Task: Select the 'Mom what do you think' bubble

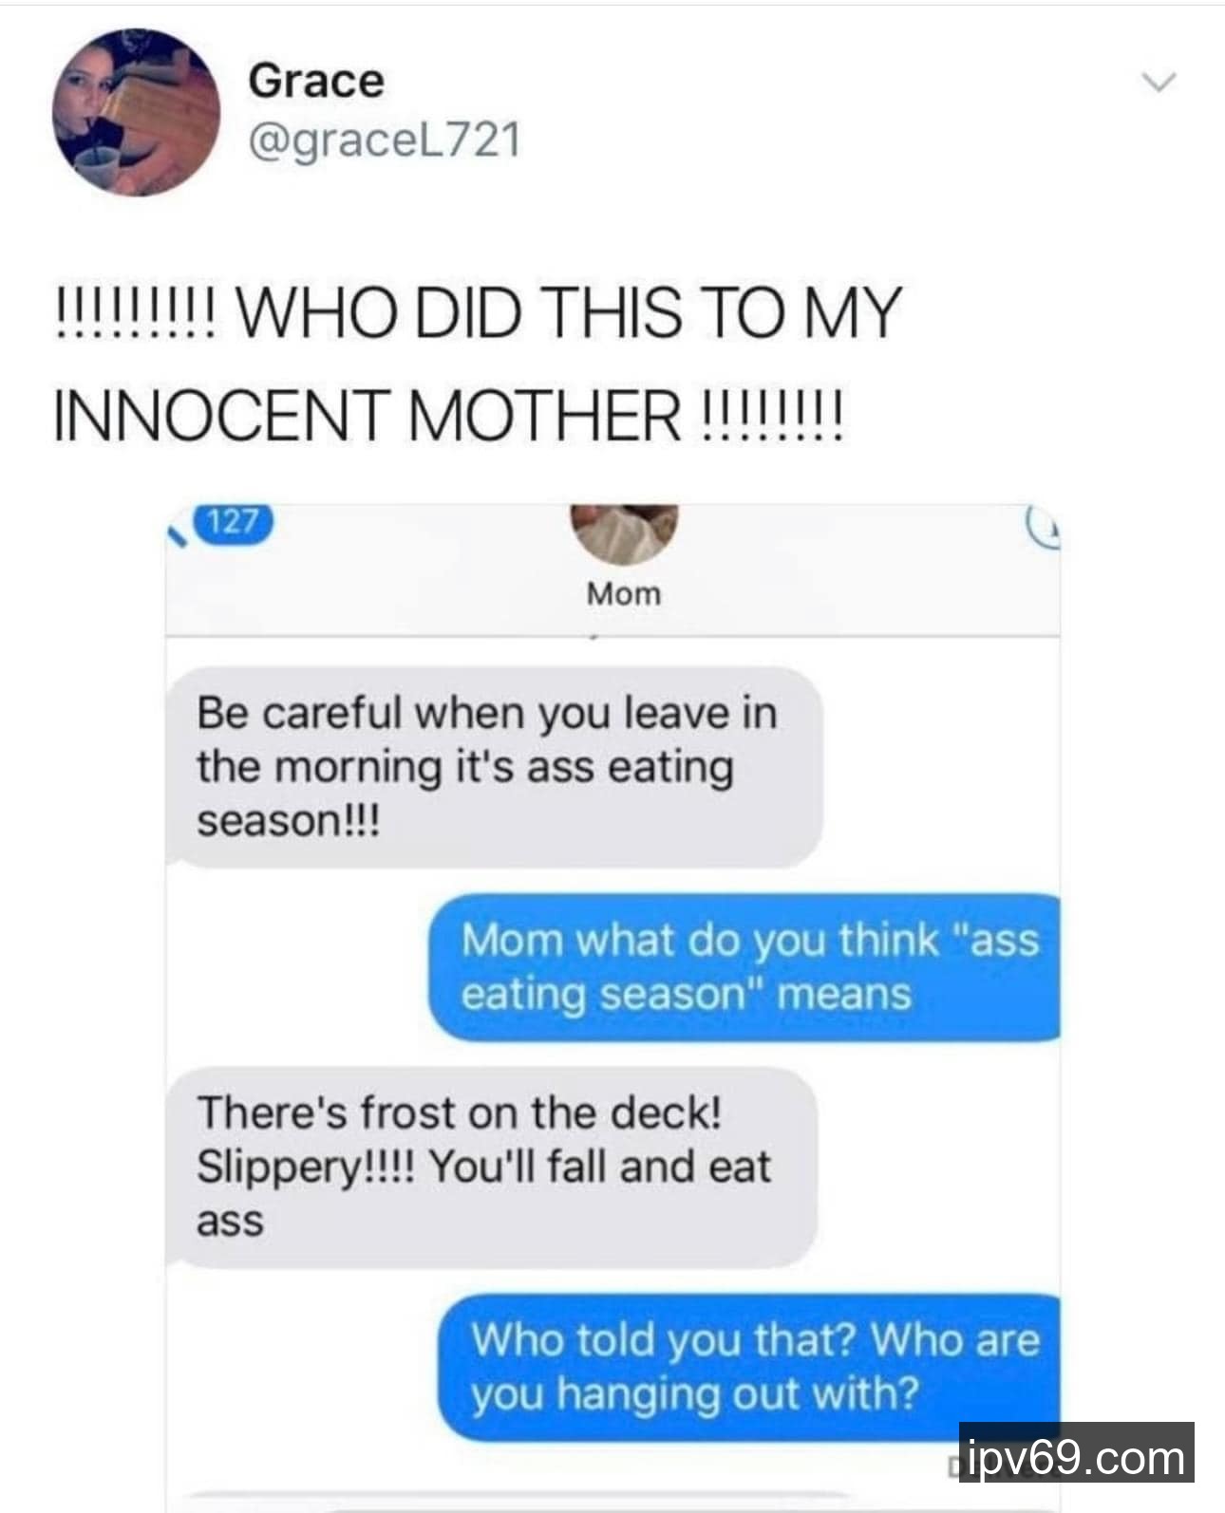Action: (x=744, y=967)
